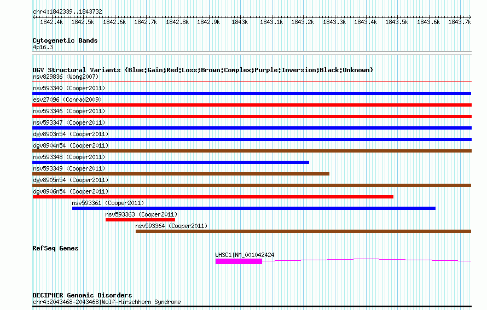Viewport: 487px width, 310px height.
Task: Click the 1843.5k ruler tick label
Action: 397,22
